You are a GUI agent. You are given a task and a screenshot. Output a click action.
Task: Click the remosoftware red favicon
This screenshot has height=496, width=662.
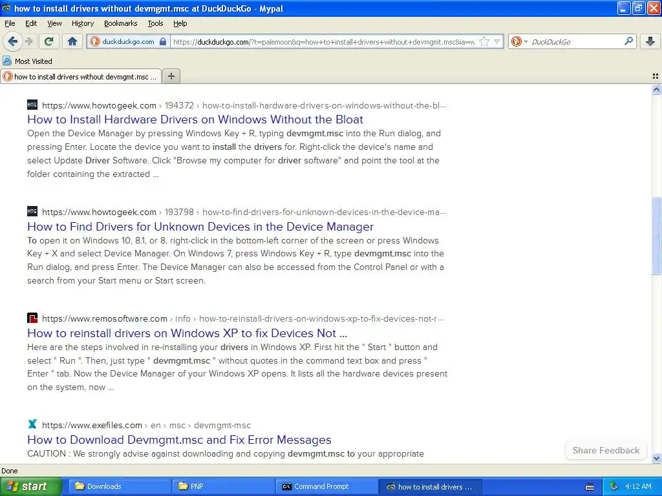pos(32,318)
